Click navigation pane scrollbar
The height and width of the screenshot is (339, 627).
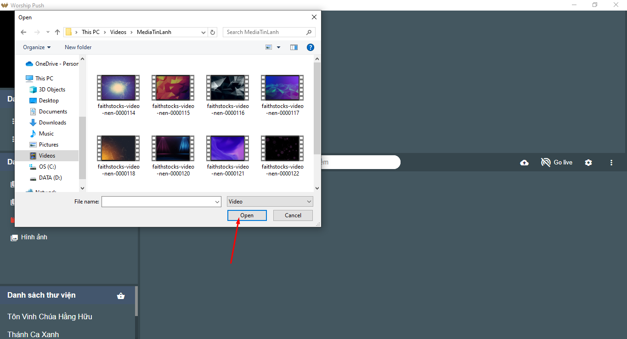point(83,147)
